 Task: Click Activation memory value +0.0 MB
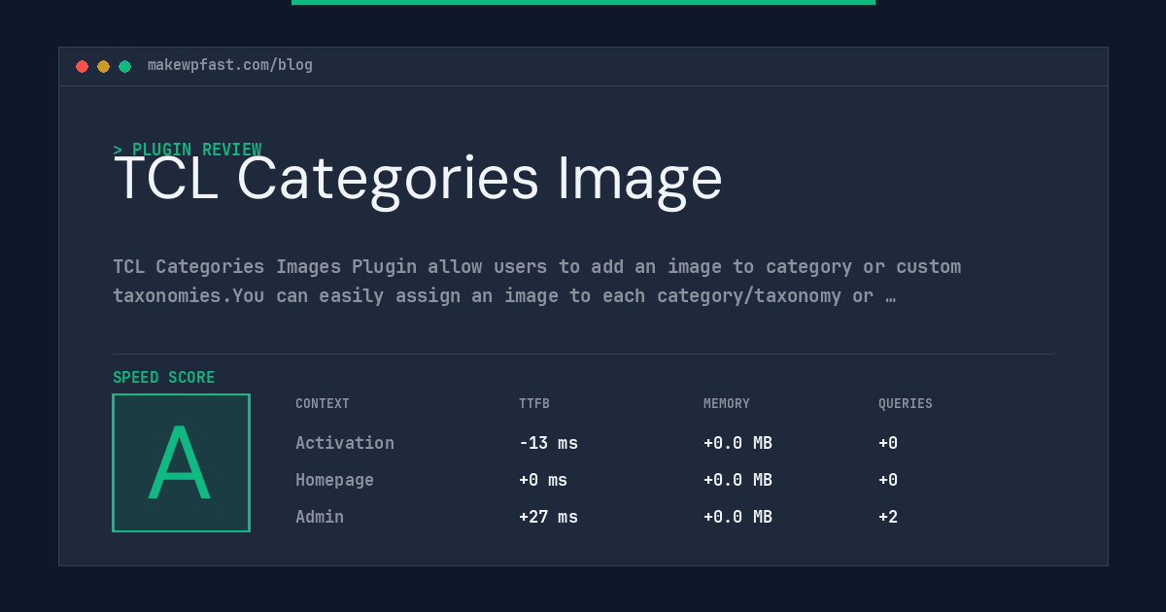point(737,443)
